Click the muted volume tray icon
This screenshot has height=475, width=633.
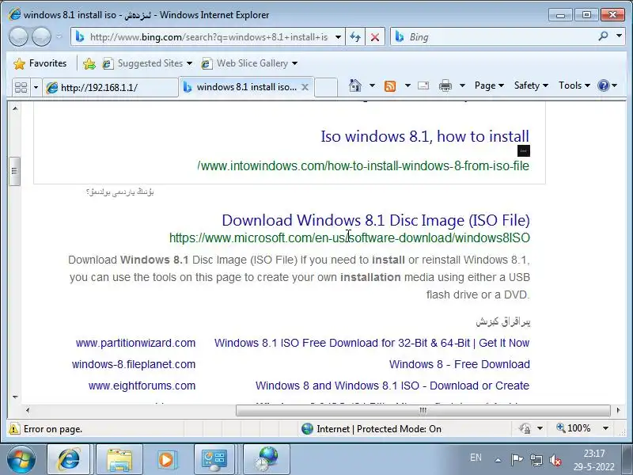point(556,460)
